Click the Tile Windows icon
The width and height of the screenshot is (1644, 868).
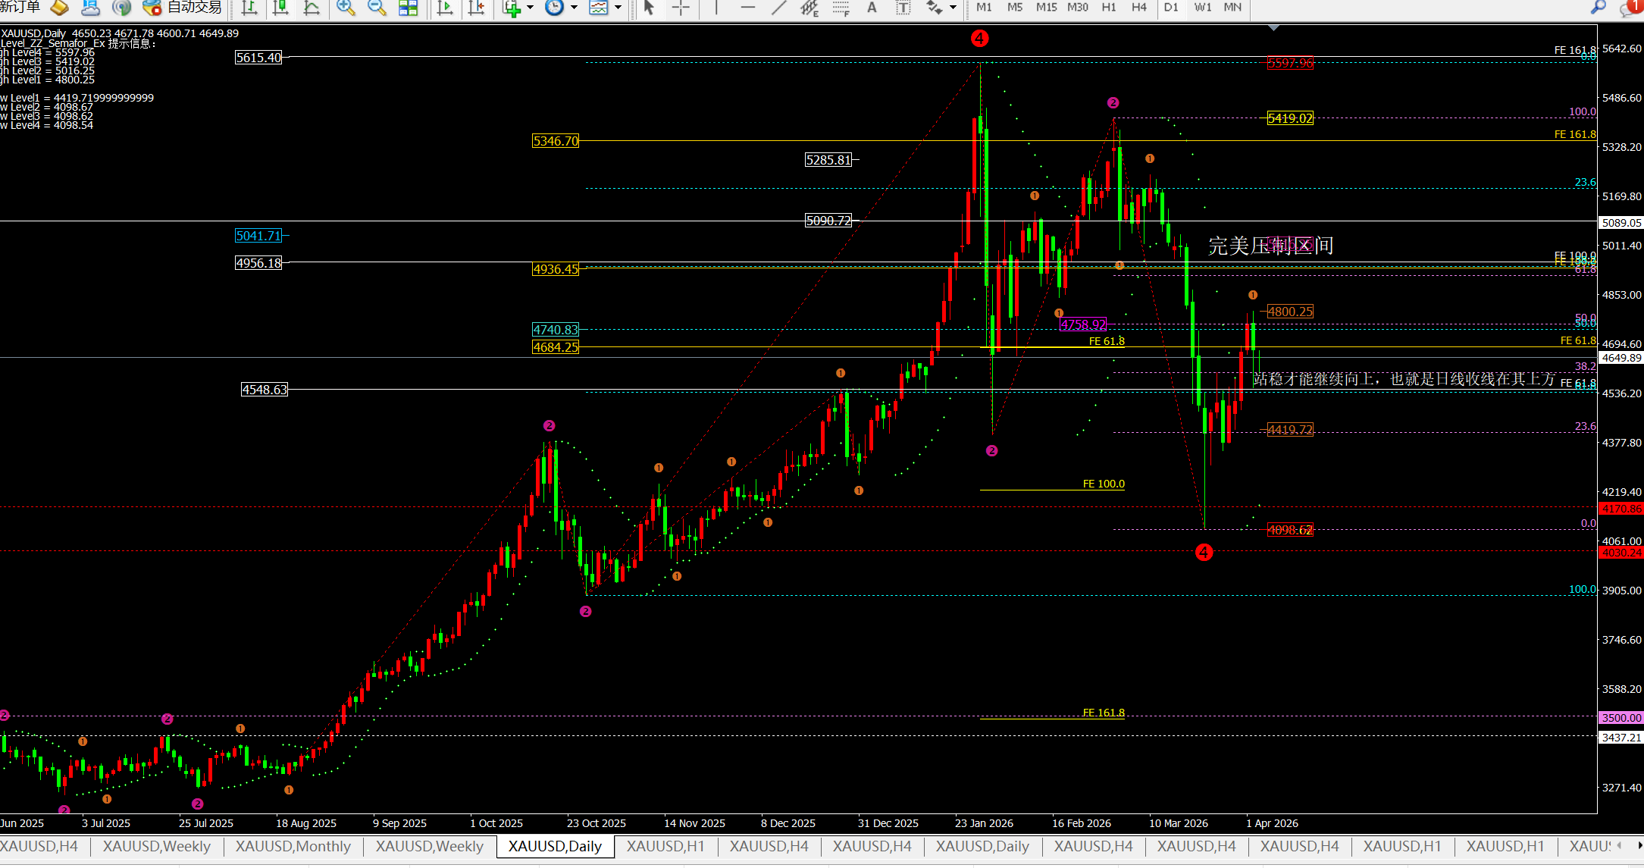pyautogui.click(x=409, y=8)
